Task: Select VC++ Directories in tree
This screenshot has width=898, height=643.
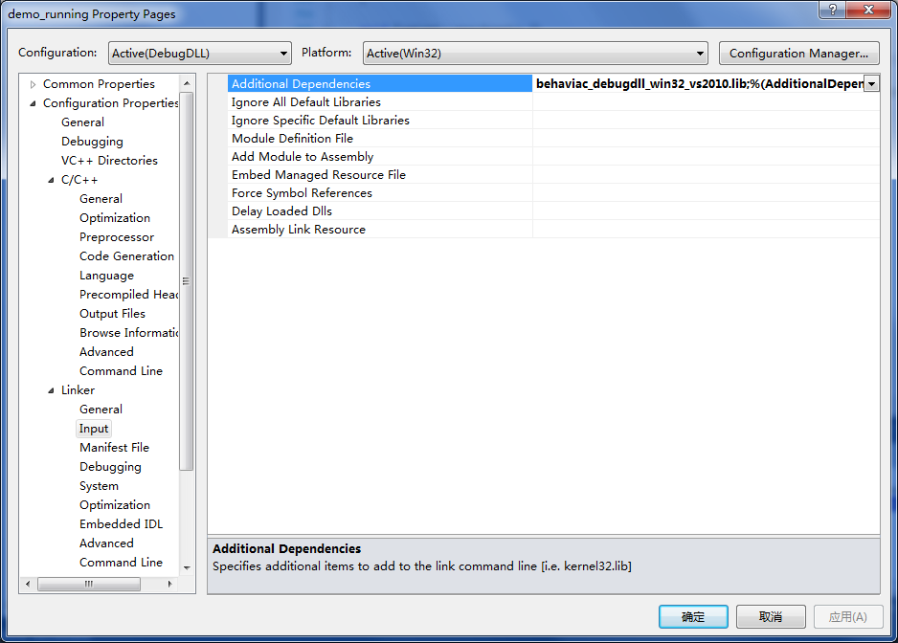Action: (109, 161)
